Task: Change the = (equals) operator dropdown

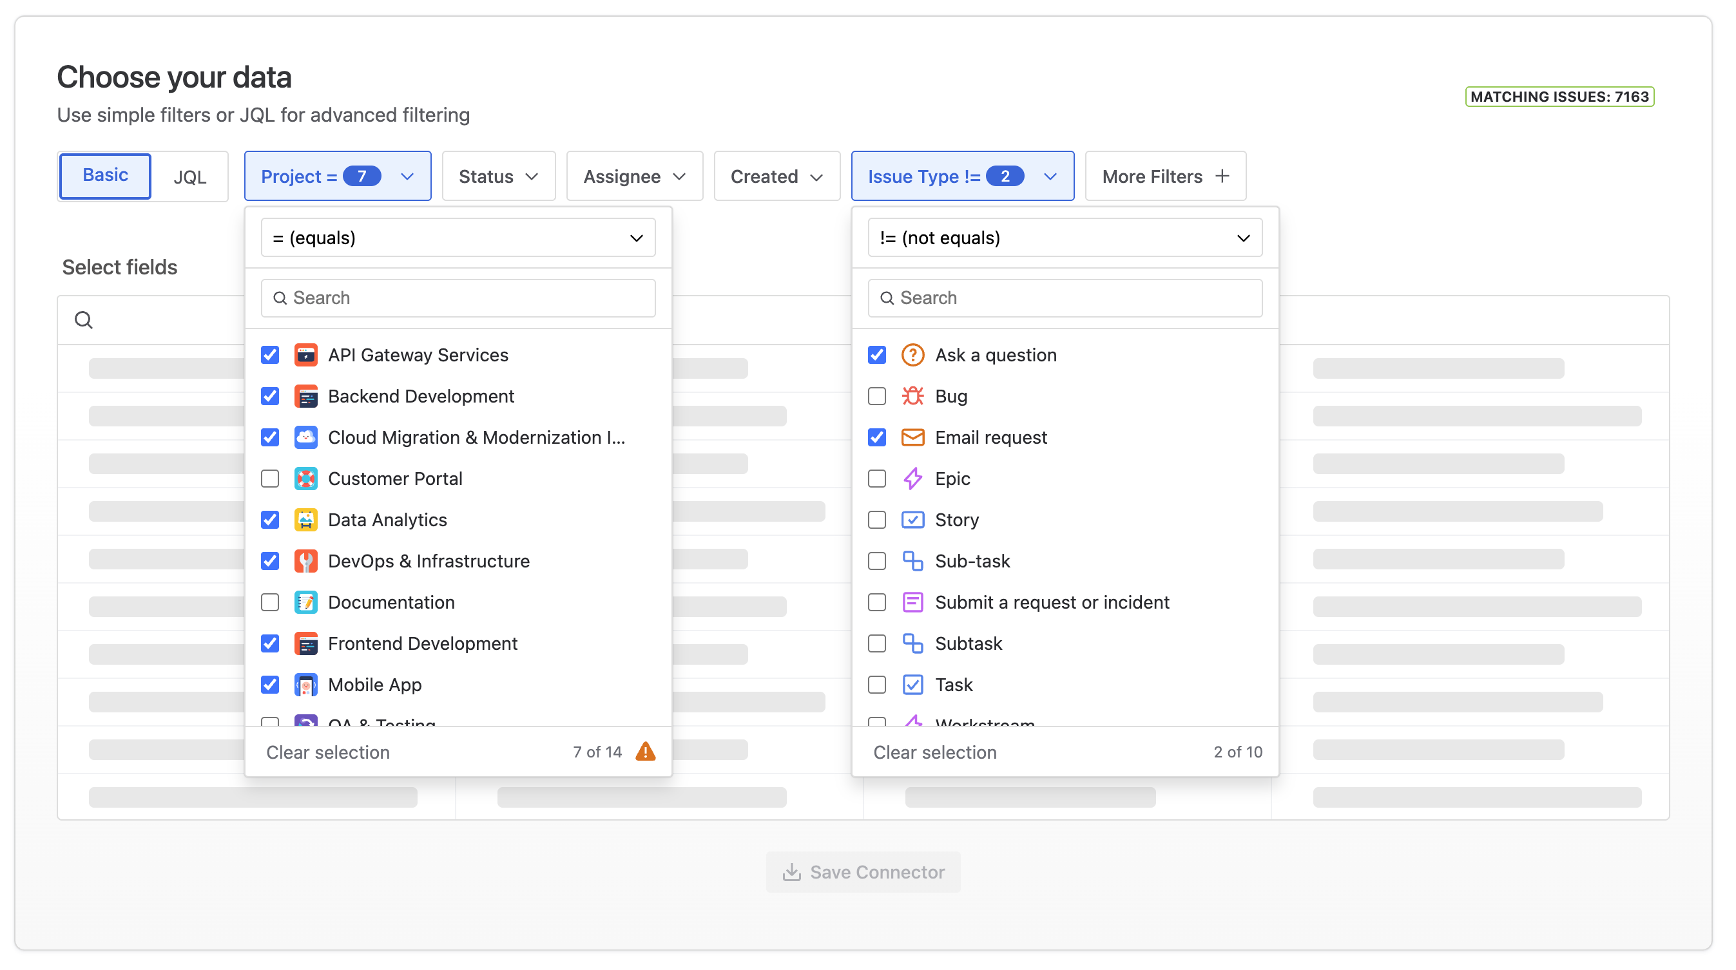Action: (458, 238)
